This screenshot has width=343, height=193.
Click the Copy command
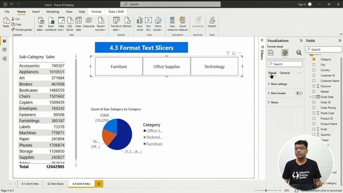17,24
